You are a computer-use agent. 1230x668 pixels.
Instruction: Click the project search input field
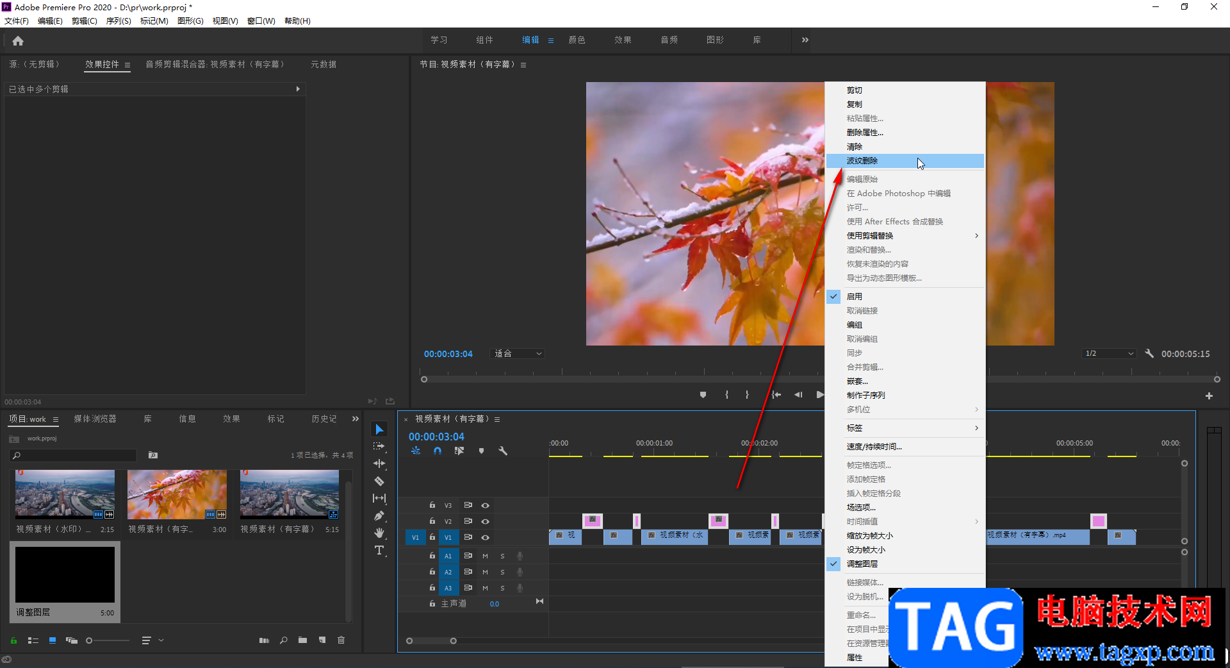(74, 455)
